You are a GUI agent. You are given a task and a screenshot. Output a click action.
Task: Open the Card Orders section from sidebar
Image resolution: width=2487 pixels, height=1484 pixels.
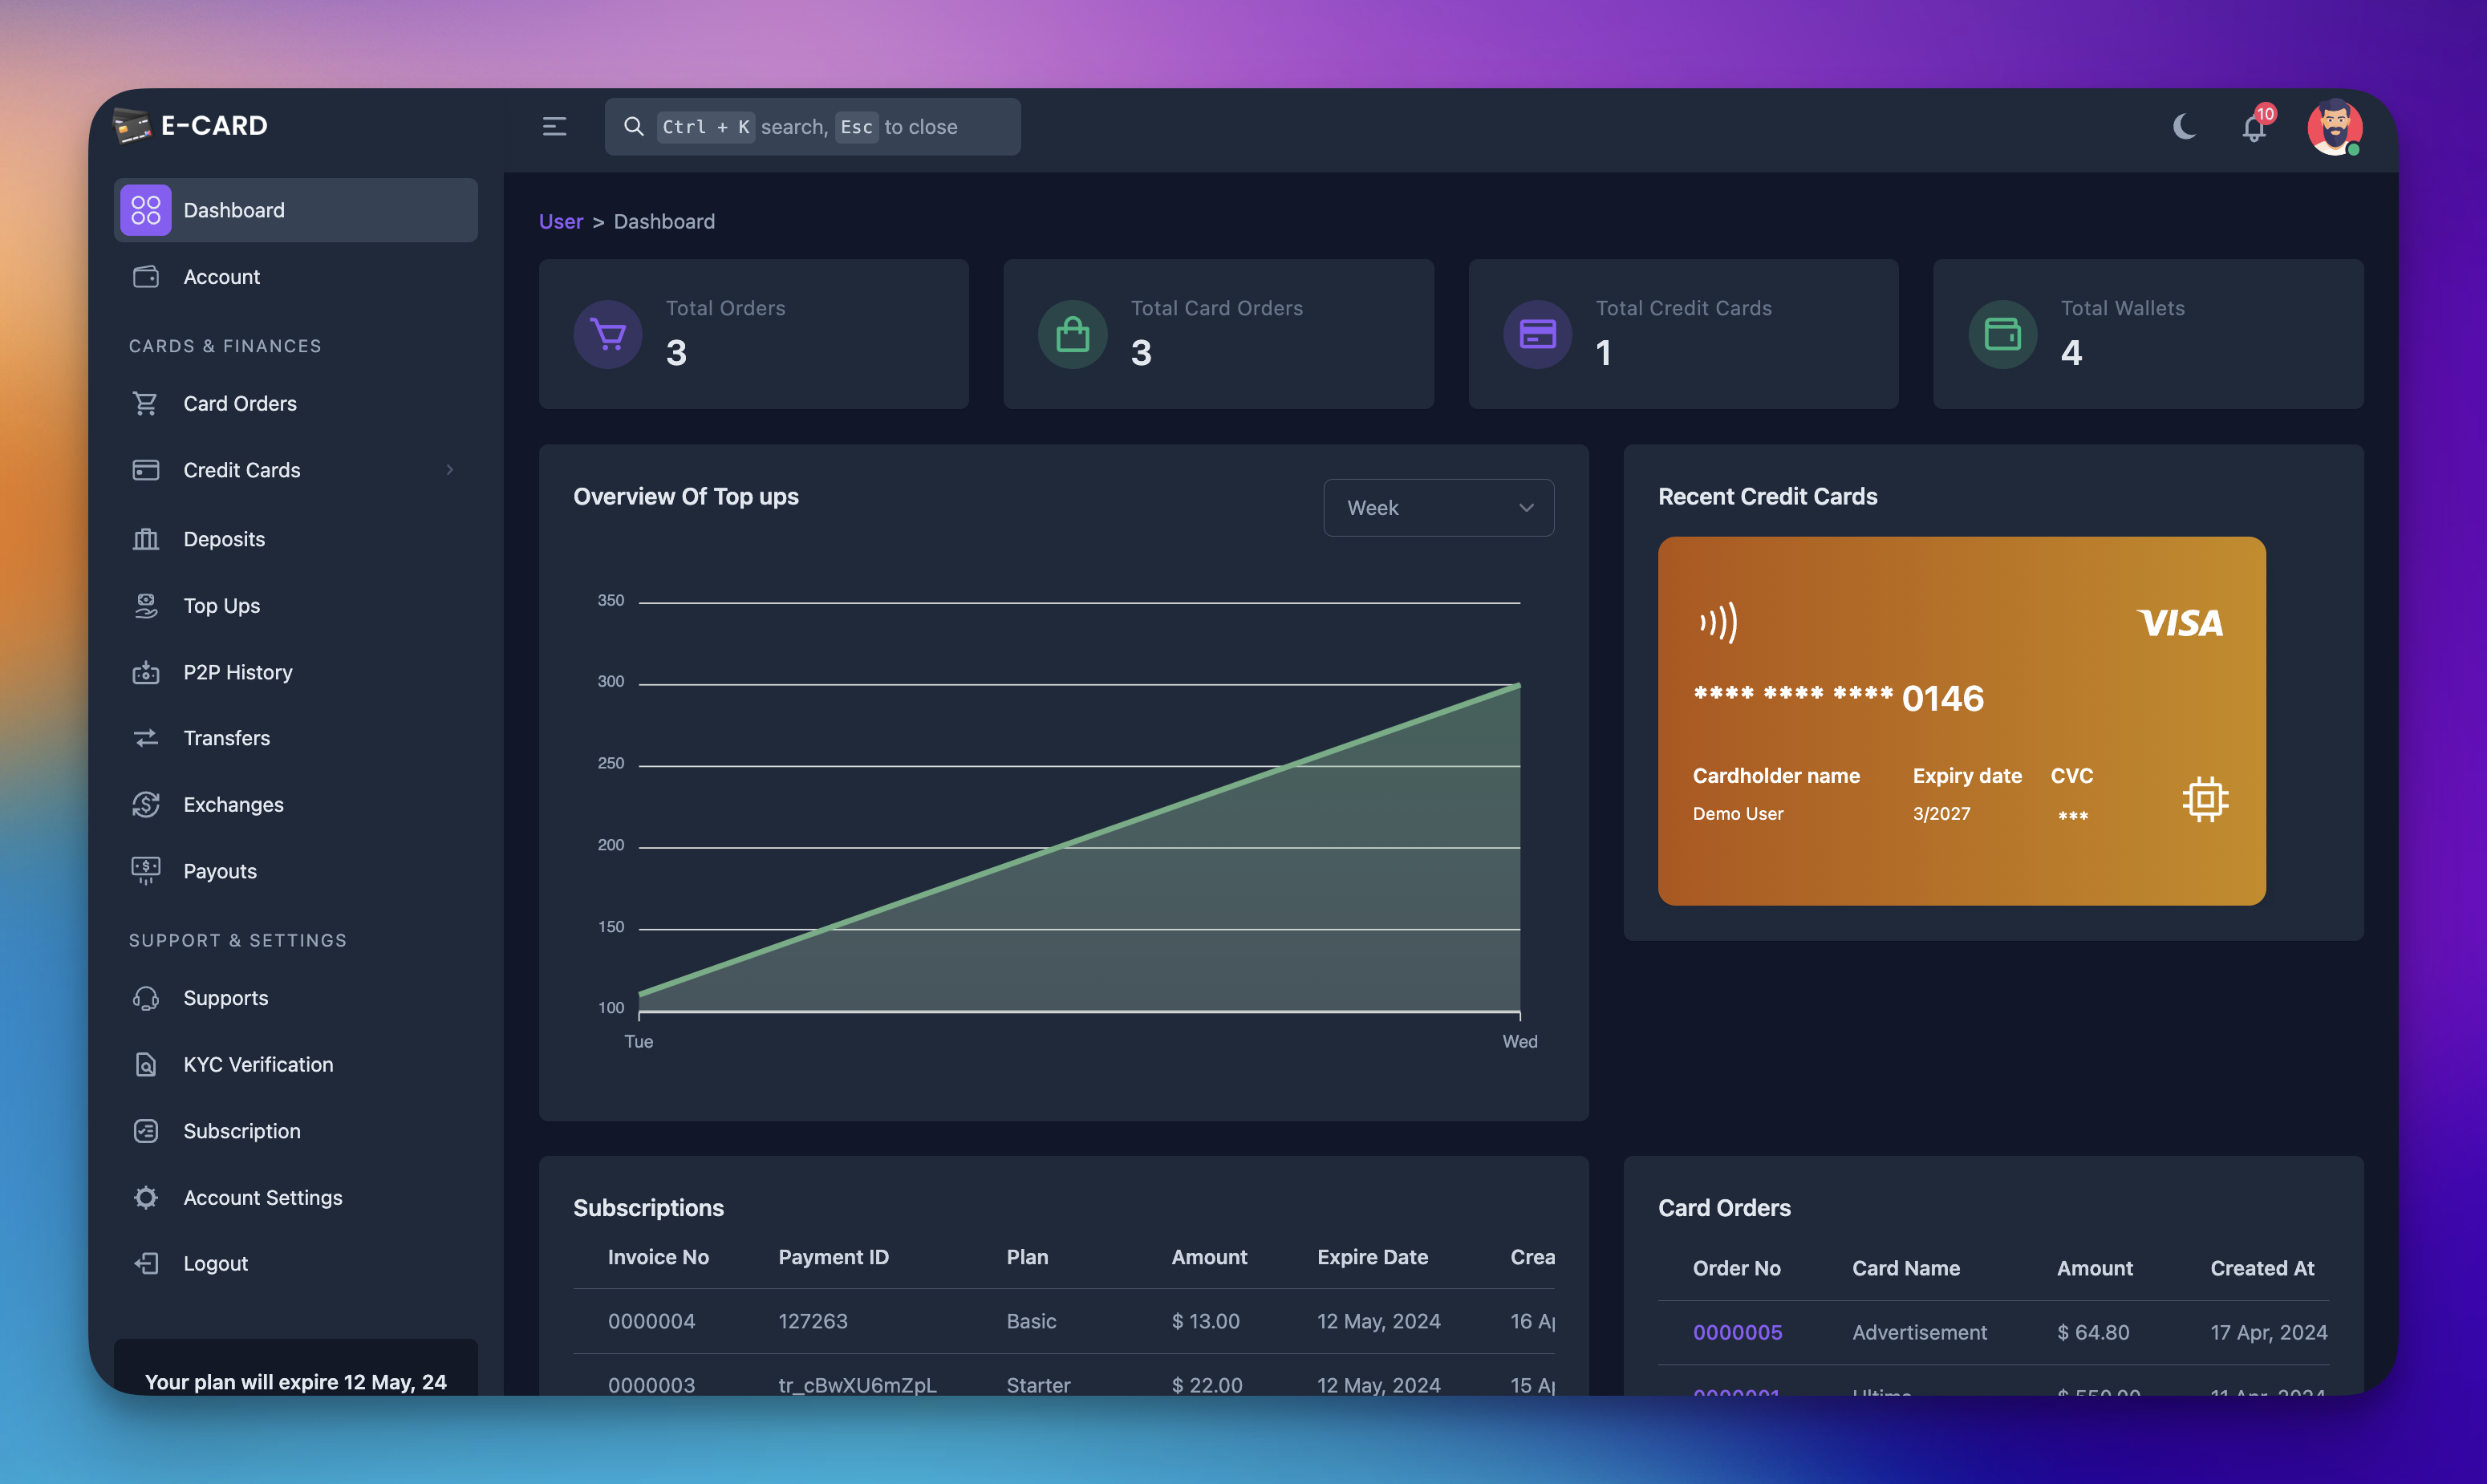(x=239, y=403)
